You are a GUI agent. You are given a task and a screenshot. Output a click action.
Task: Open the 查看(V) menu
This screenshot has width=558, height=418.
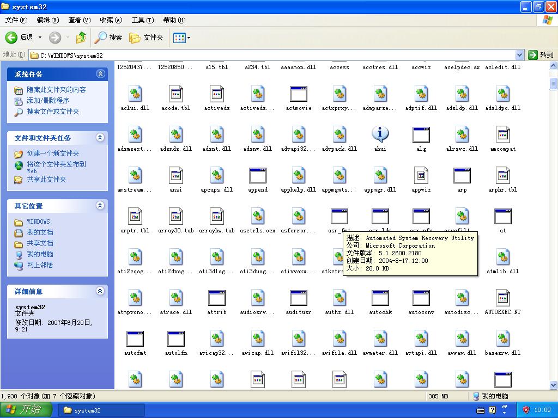click(79, 20)
